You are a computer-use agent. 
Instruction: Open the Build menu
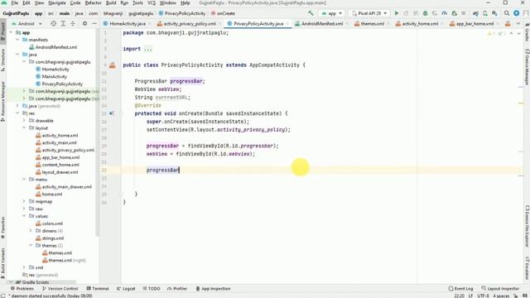point(111,3)
